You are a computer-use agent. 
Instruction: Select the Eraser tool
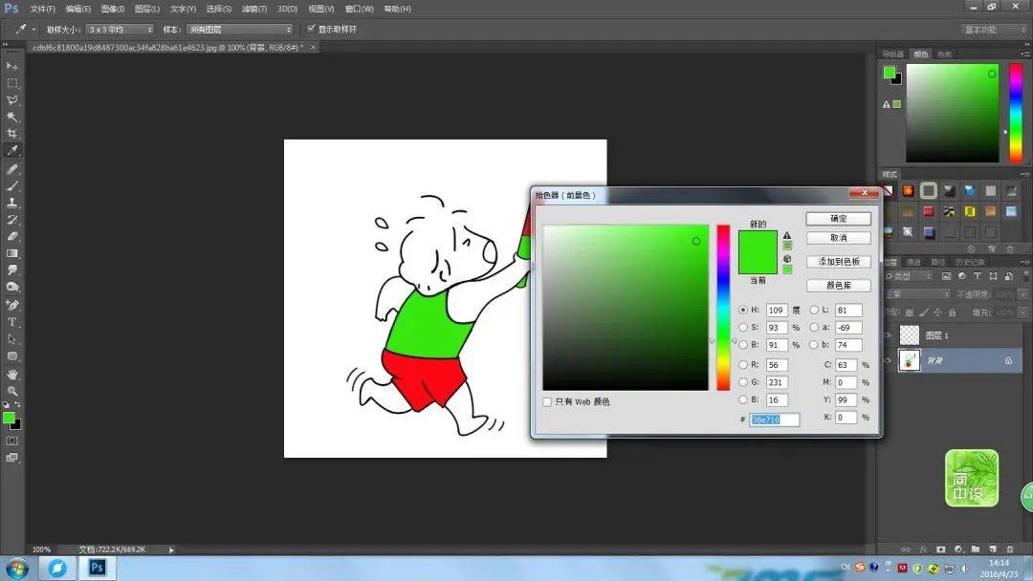click(11, 236)
